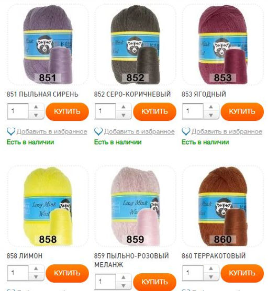Click Купить under 858 Лимон
The height and width of the screenshot is (291, 268).
tap(67, 273)
